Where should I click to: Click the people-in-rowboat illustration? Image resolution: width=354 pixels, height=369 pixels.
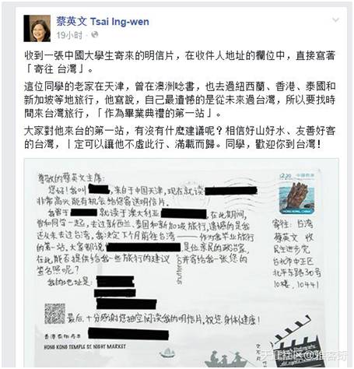226,359
